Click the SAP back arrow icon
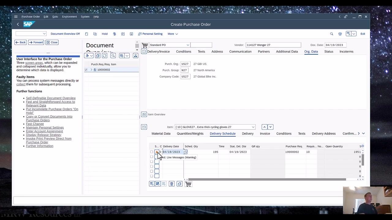 (x=18, y=24)
